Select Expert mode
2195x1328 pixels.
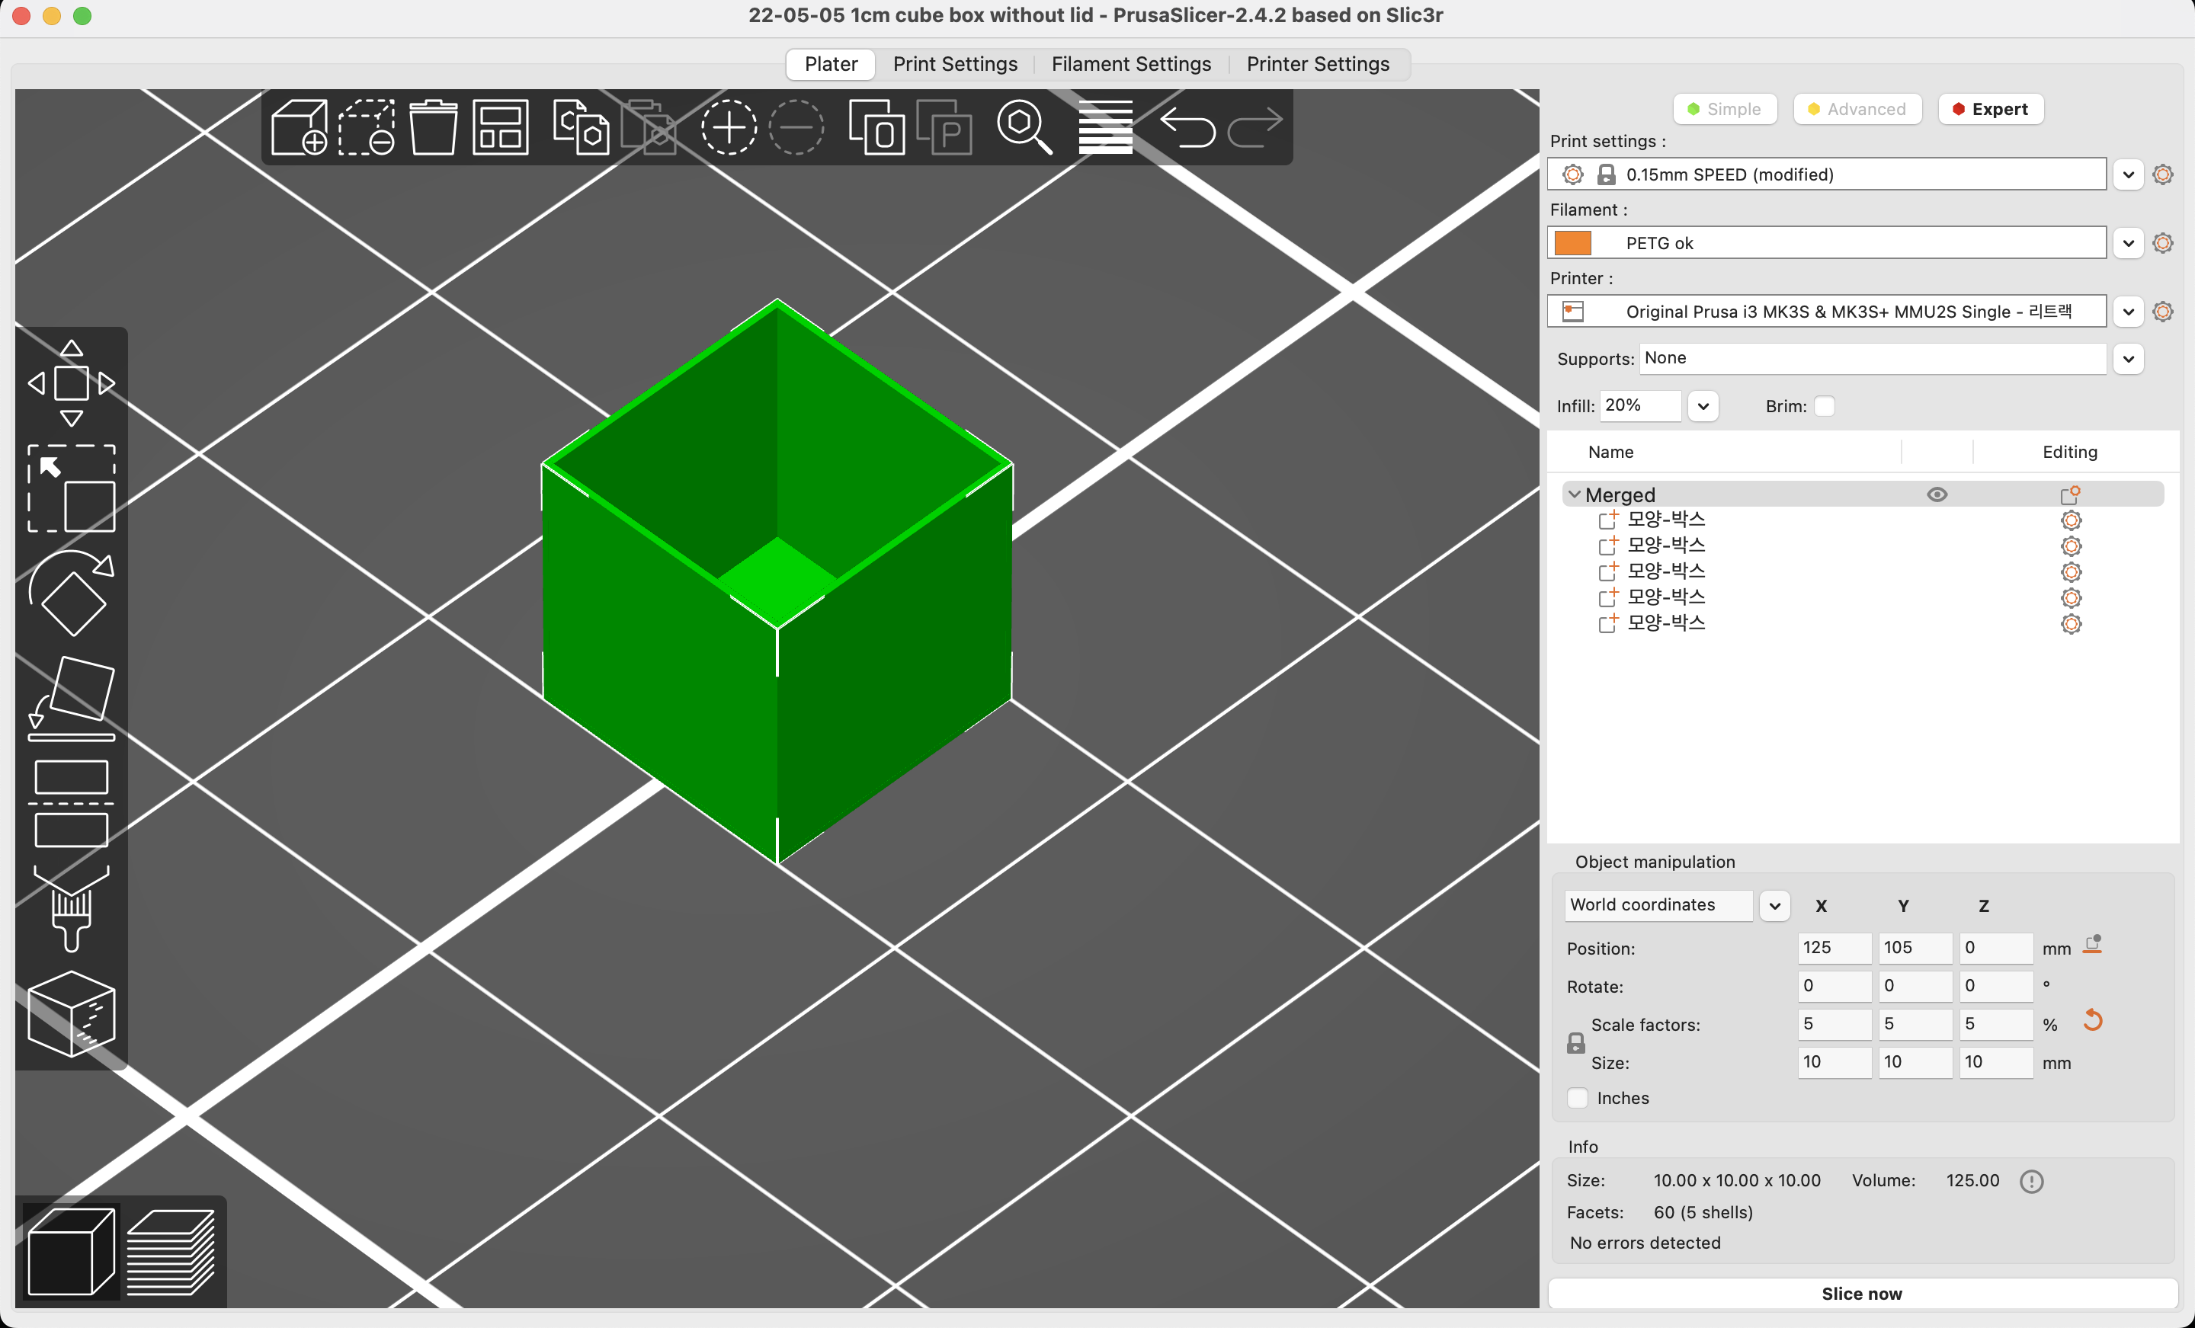coord(1990,110)
